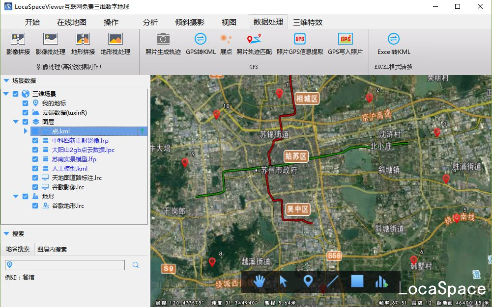Open the 倾斜摄影 ribbon tab
The height and width of the screenshot is (307, 492).
click(190, 22)
